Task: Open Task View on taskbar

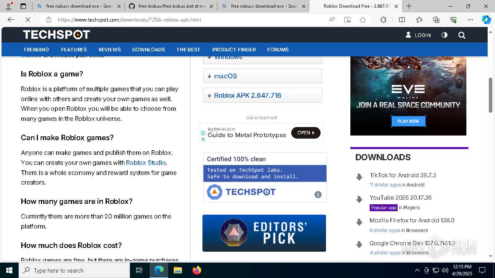Action: pyautogui.click(x=139, y=270)
